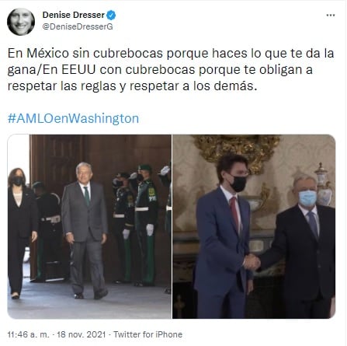Click tweet text line starting 'respetar las reglas'
The image size is (347, 346).
[132, 86]
